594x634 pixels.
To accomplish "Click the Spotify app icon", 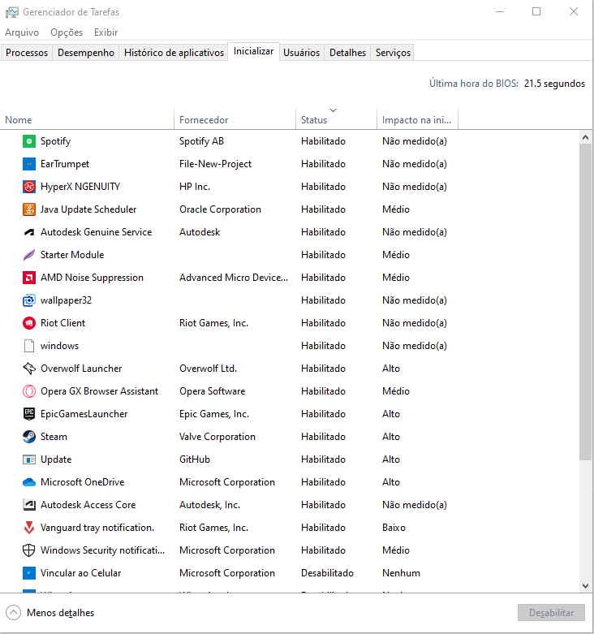I will [29, 141].
